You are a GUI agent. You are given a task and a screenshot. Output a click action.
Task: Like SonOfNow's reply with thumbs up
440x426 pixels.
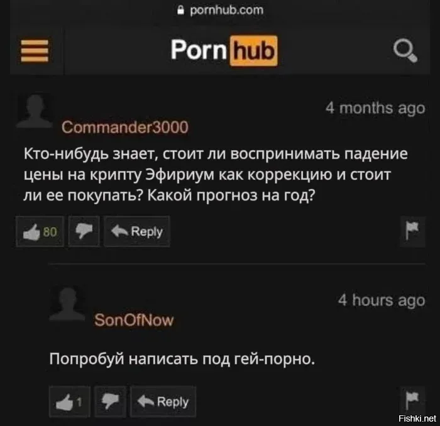click(70, 401)
